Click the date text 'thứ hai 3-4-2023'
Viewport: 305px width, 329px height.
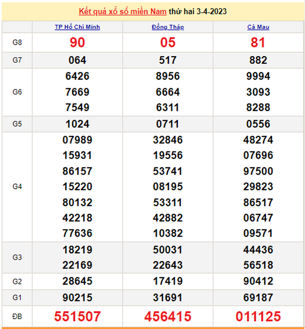[197, 11]
